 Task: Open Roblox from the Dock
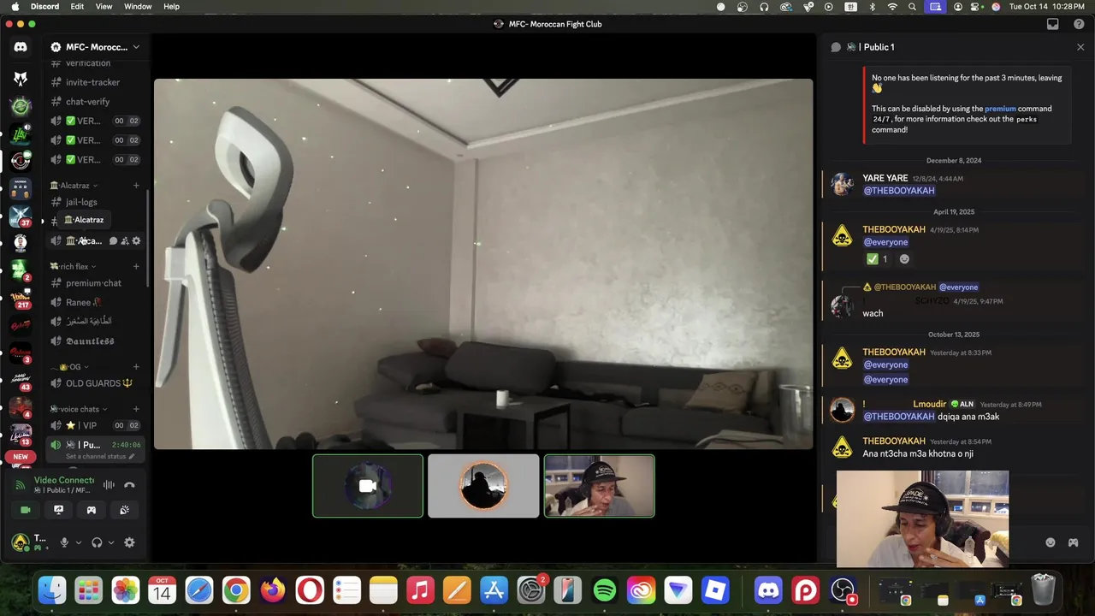click(x=715, y=590)
